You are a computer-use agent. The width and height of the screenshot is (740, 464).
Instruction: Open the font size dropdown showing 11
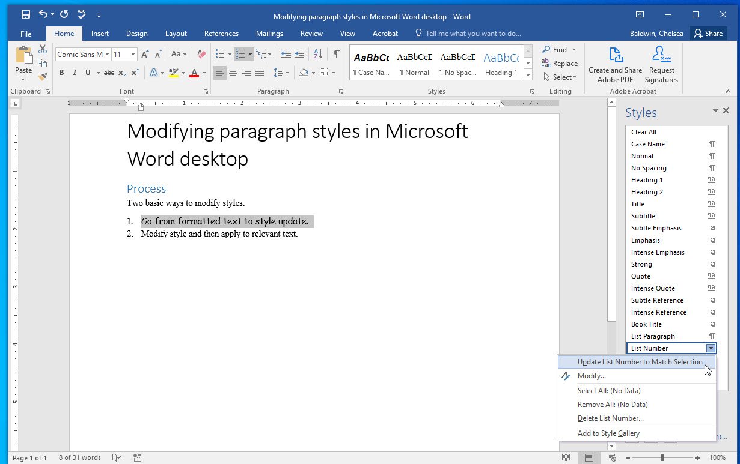pyautogui.click(x=134, y=55)
